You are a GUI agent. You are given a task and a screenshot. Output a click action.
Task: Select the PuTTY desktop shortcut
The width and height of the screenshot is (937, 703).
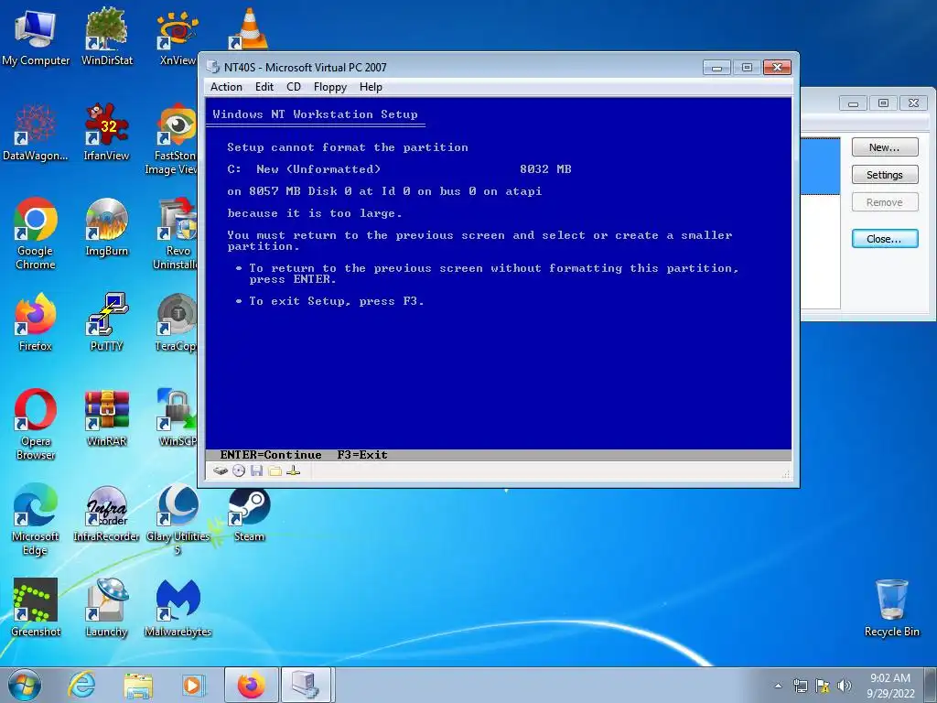coord(106,323)
